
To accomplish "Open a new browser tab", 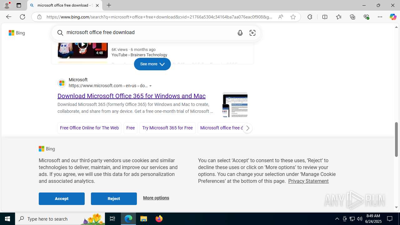I will coord(109,5).
